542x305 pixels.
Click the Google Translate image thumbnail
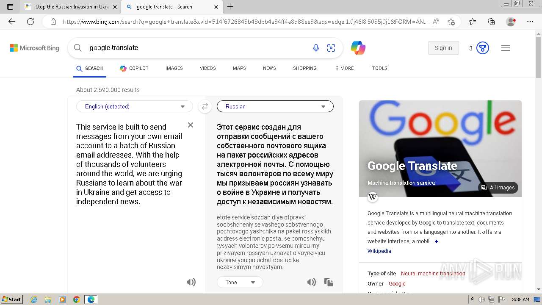point(440,148)
